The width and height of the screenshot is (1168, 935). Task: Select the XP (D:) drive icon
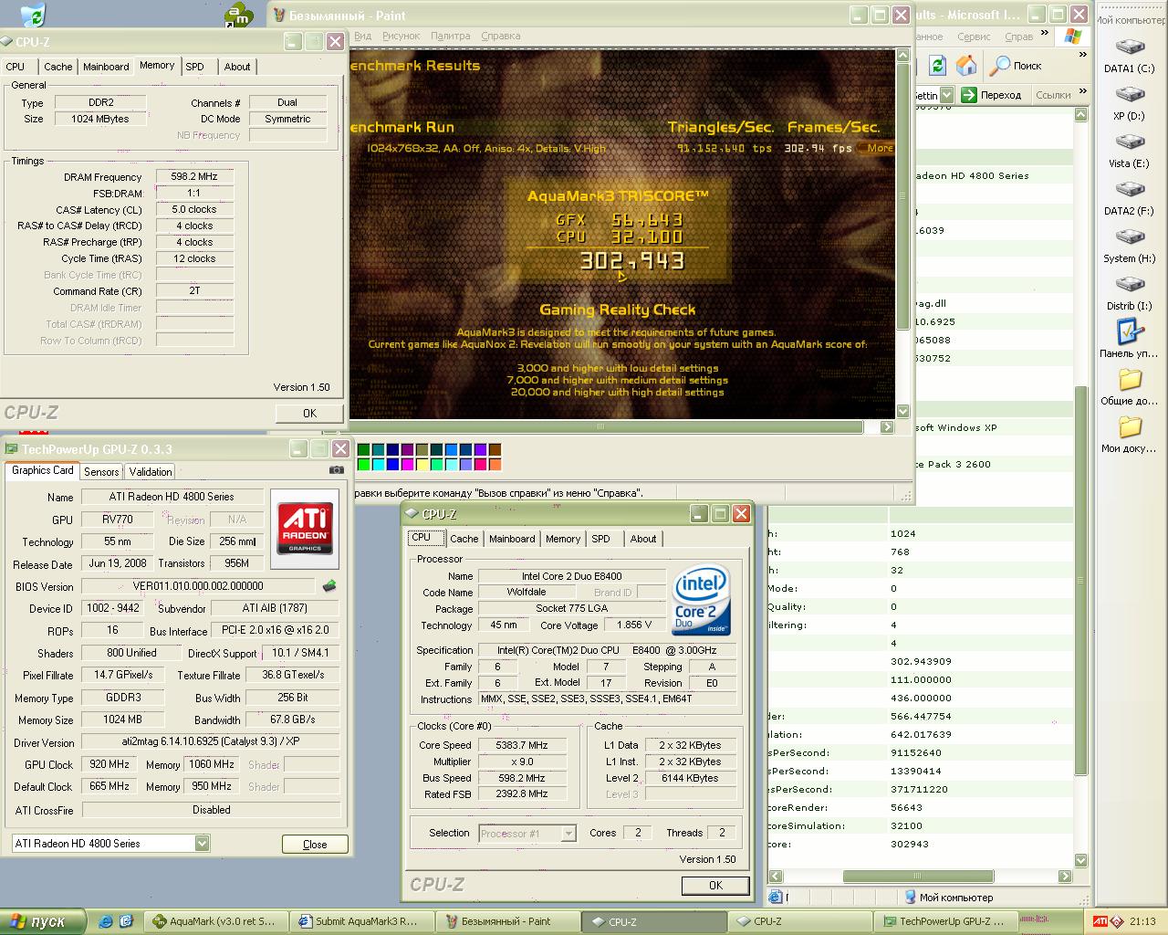(1130, 95)
